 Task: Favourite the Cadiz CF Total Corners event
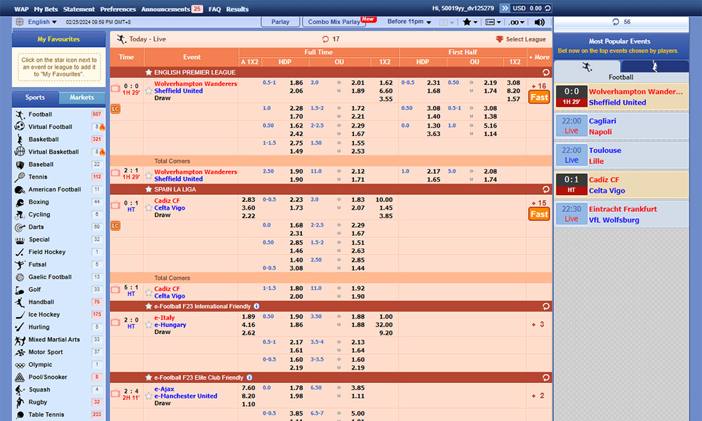[149, 293]
